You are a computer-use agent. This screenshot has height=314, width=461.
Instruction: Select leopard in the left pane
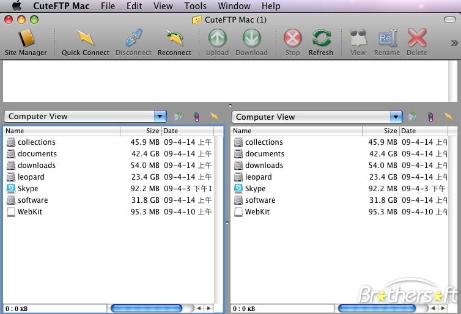[109, 177]
